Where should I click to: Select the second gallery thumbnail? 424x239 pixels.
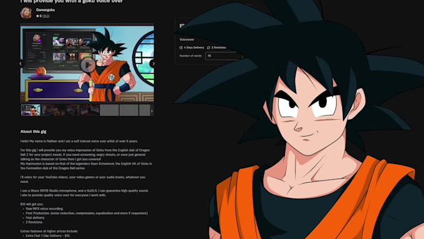(x=51, y=110)
